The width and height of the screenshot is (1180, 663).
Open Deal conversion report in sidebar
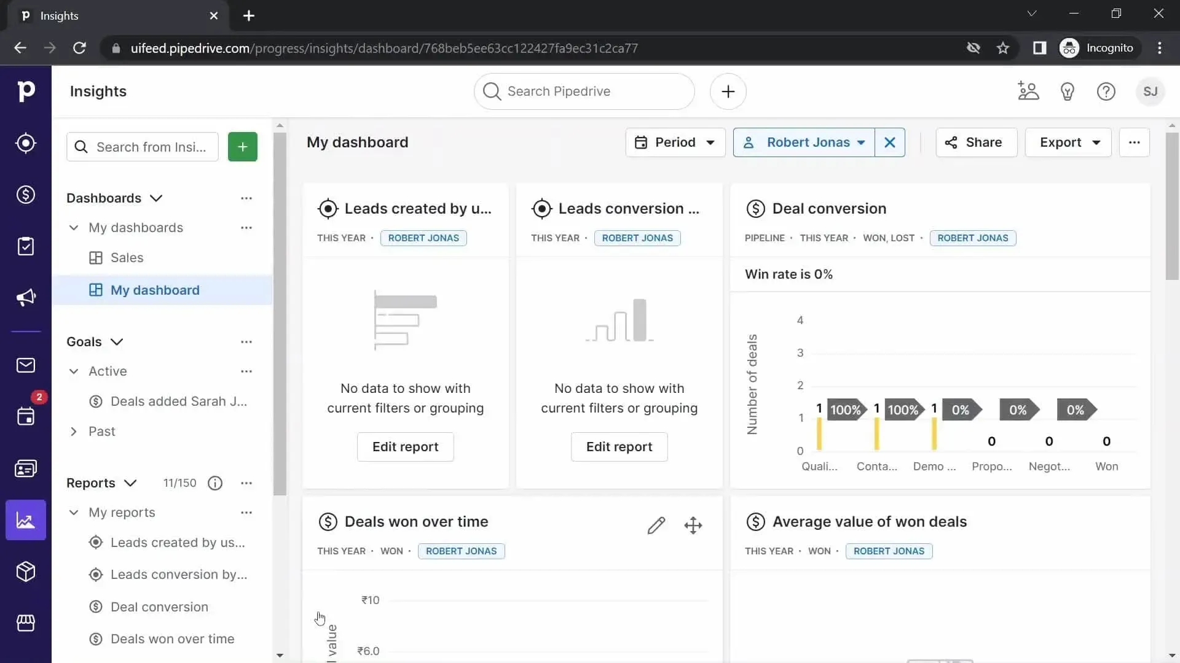pyautogui.click(x=159, y=607)
